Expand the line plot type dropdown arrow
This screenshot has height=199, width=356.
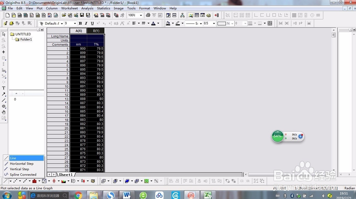(x=10, y=181)
